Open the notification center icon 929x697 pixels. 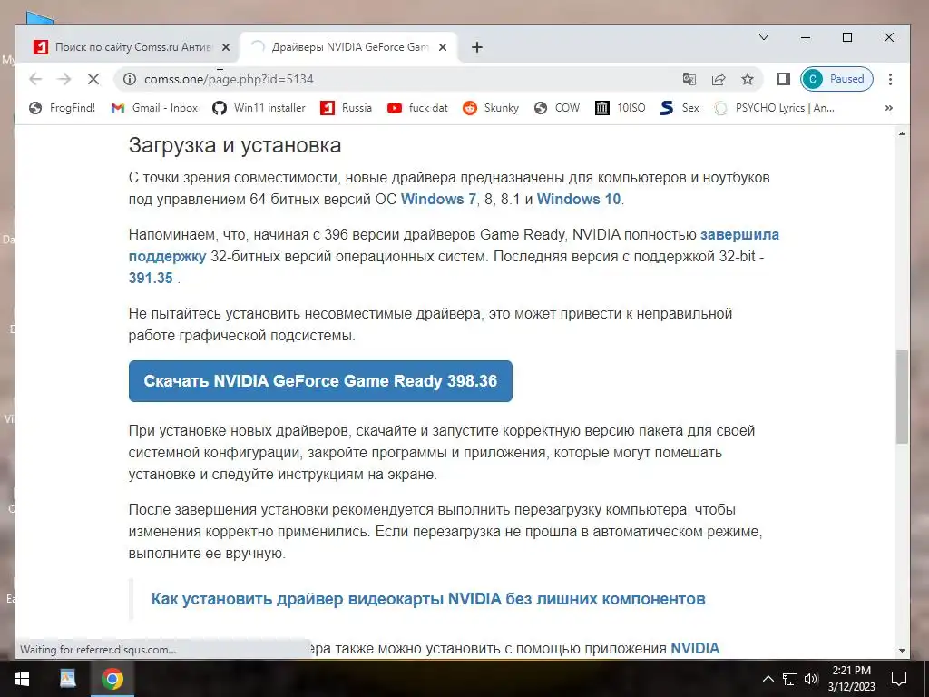click(899, 679)
